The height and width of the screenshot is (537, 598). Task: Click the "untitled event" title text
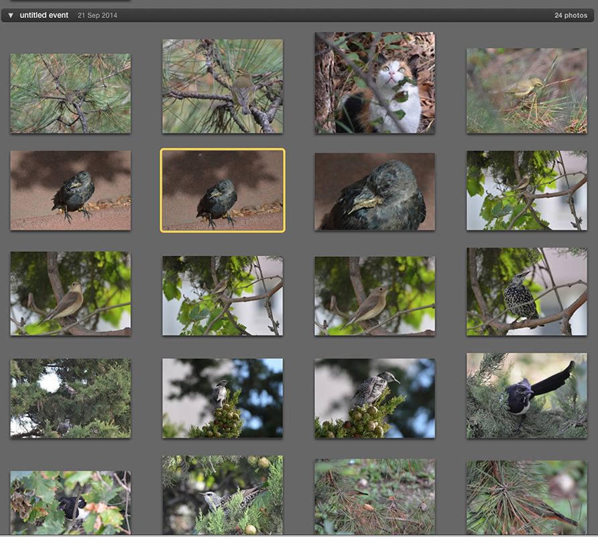[x=44, y=15]
